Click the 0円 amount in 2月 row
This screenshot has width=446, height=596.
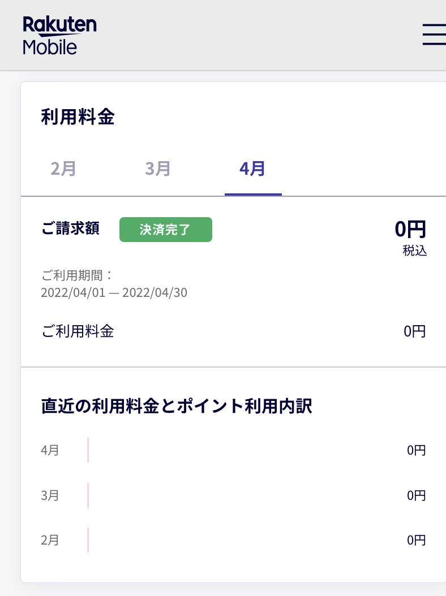tap(416, 541)
